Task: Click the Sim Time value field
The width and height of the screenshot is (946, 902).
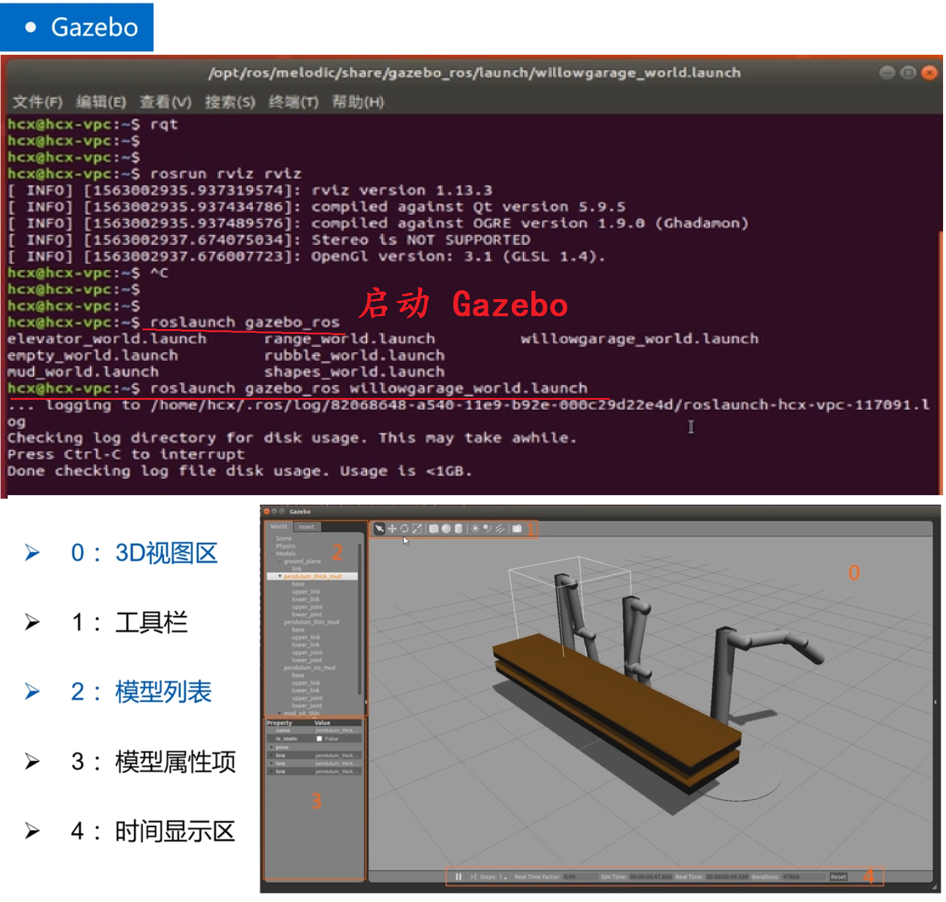Action: pos(650,877)
